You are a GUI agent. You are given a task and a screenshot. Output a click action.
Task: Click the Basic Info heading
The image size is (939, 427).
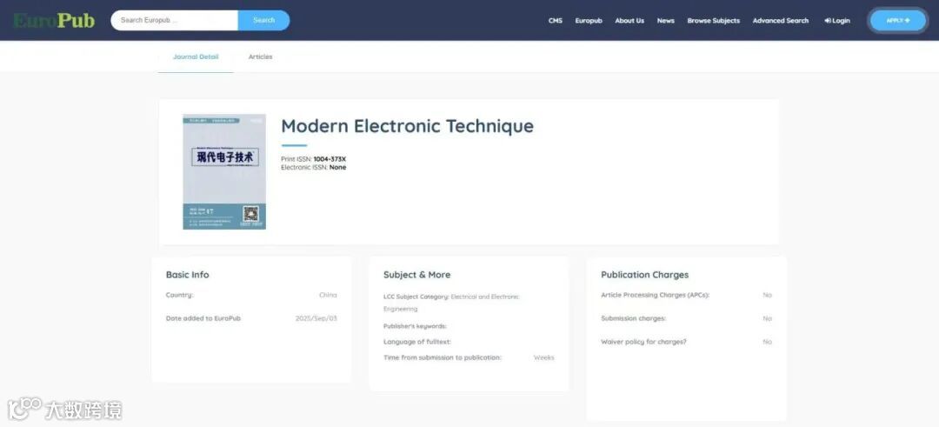(188, 275)
